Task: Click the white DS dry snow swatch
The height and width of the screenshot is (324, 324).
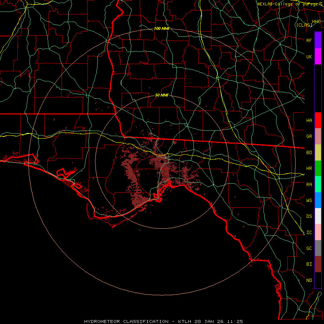Action: [318, 216]
